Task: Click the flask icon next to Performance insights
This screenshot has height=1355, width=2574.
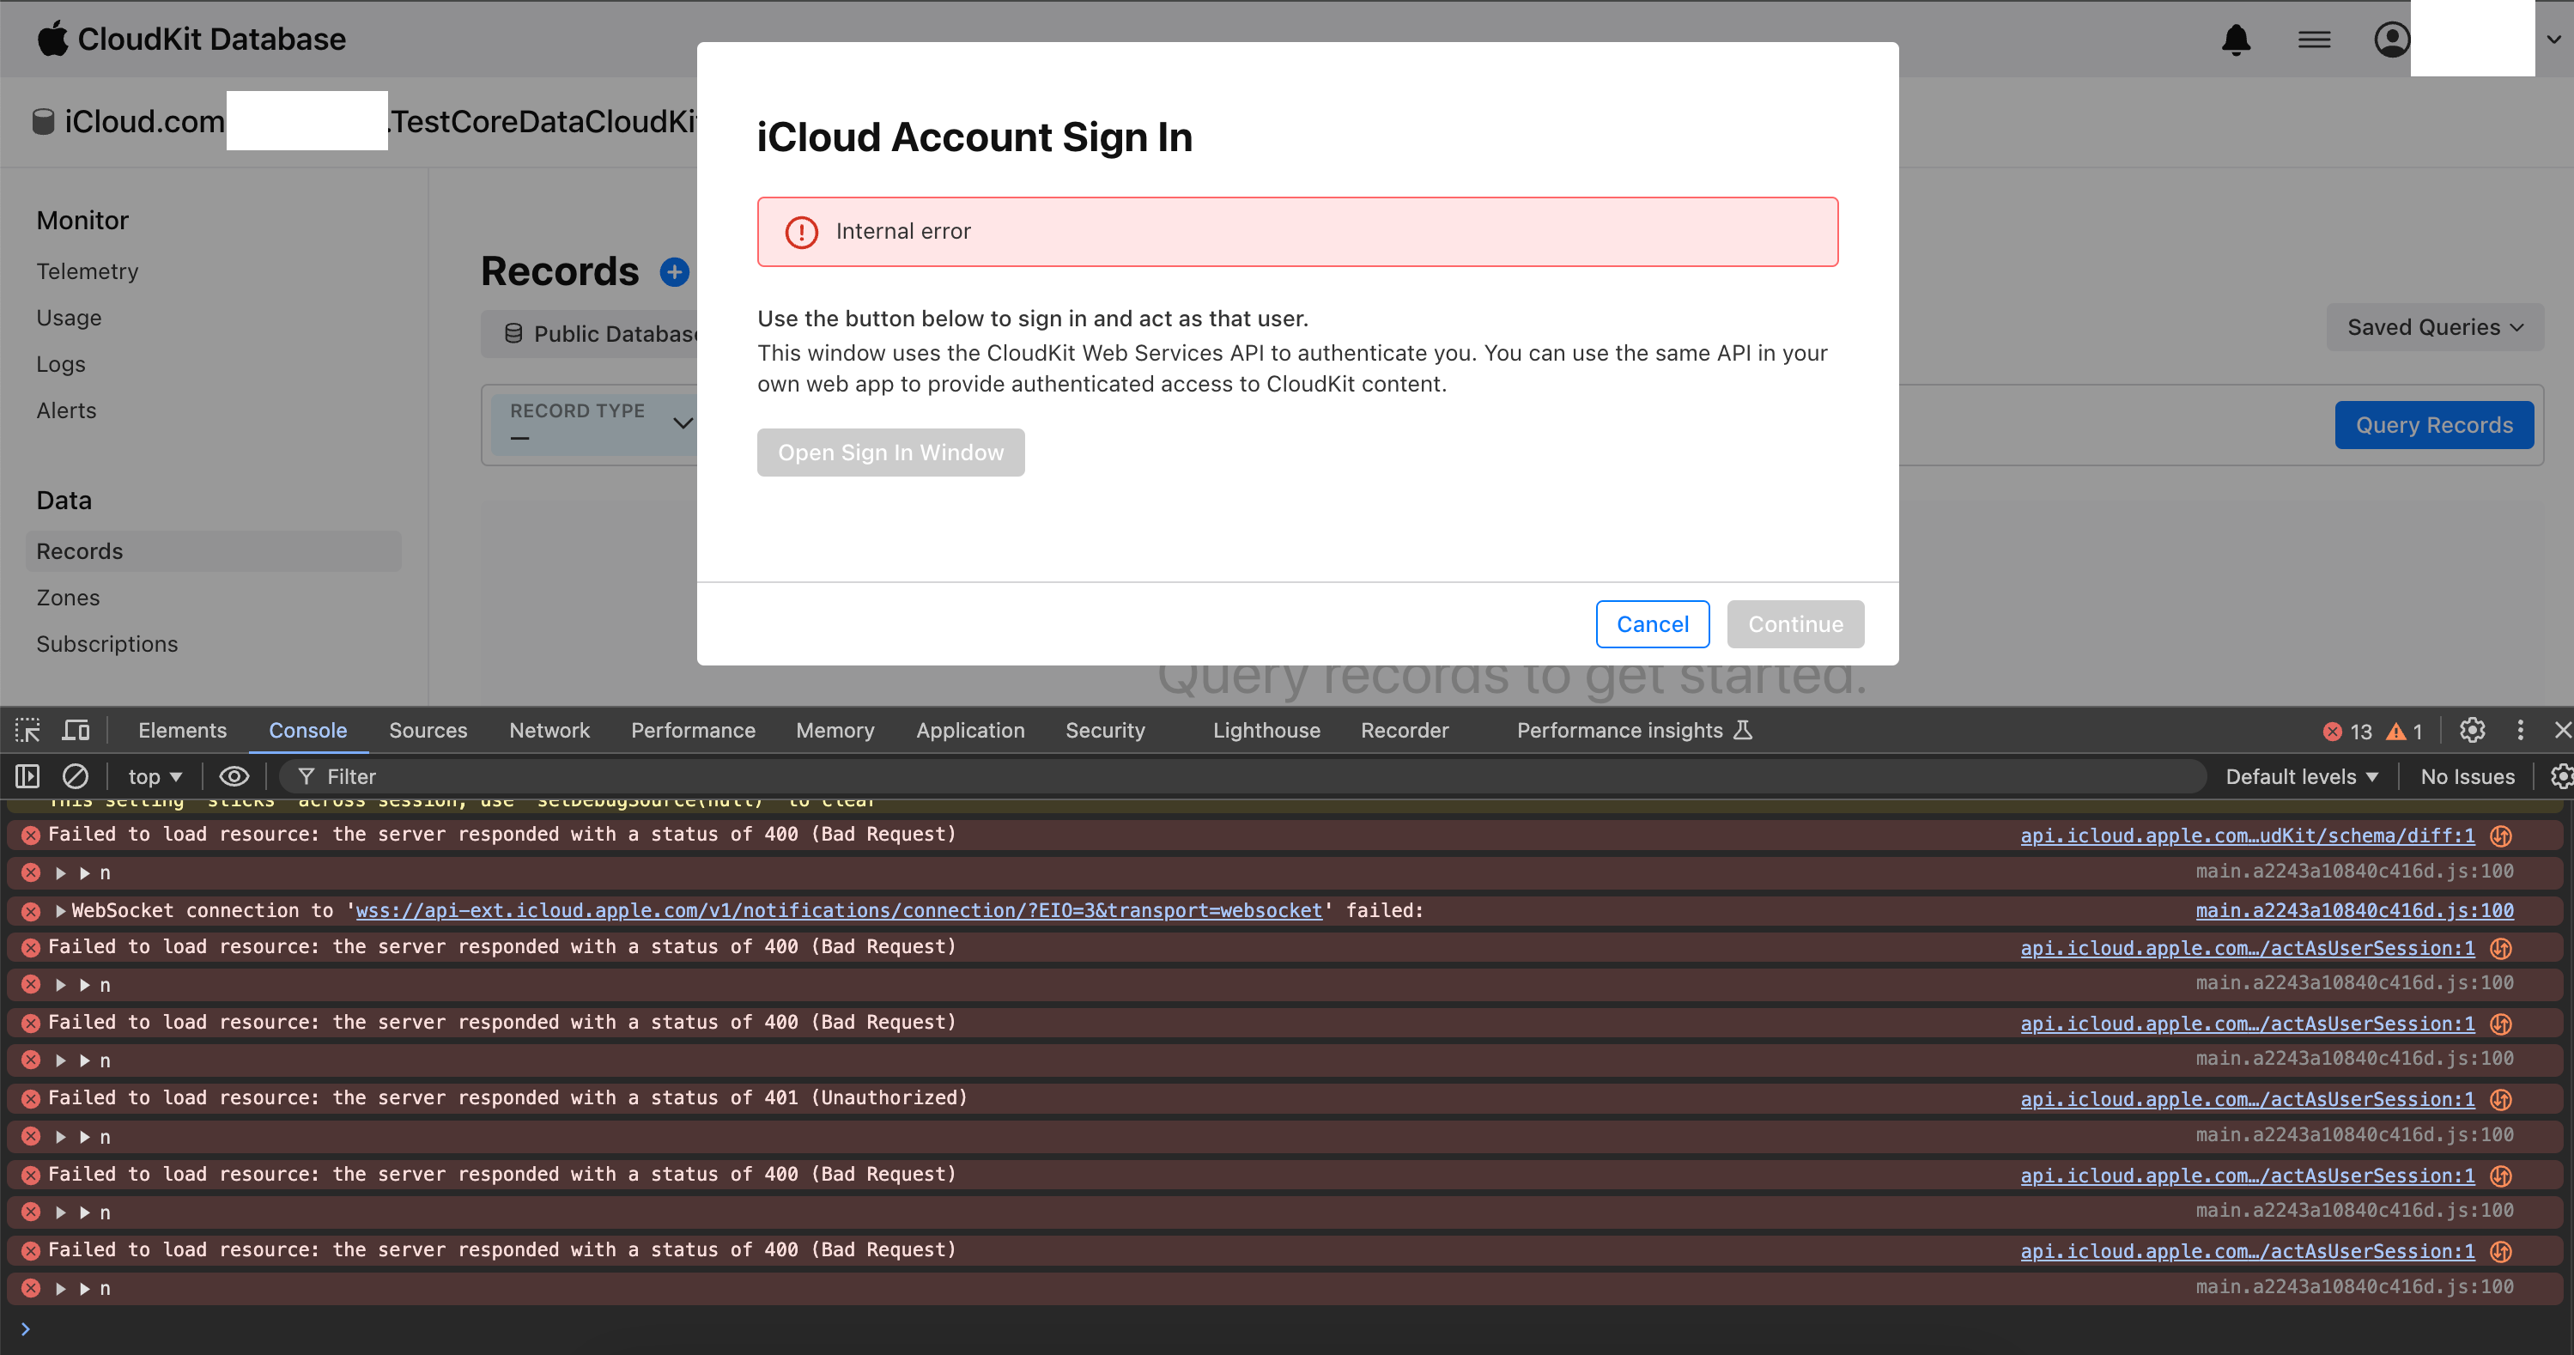Action: point(1743,731)
